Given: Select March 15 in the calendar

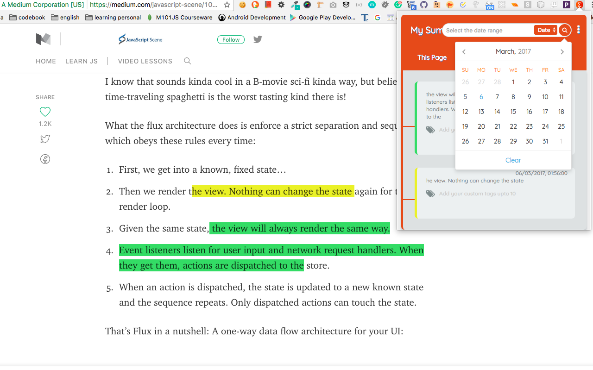Looking at the screenshot, I should 513,112.
